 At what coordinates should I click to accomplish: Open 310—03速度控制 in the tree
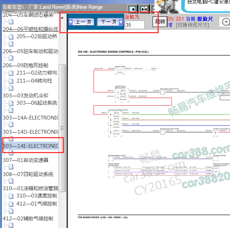tap(37, 196)
